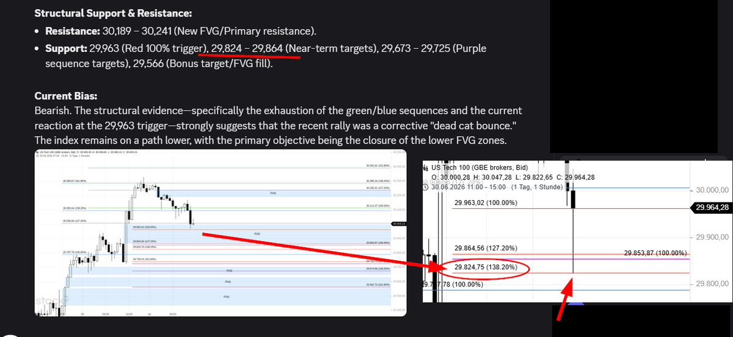
Task: Click the black 29.964,28 current price tag
Action: pyautogui.click(x=710, y=209)
